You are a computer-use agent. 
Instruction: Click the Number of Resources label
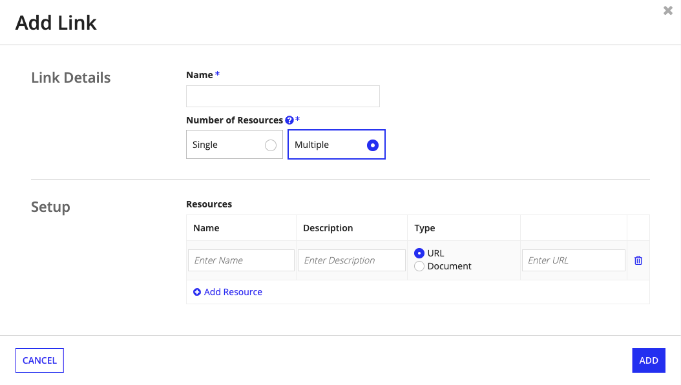(235, 120)
